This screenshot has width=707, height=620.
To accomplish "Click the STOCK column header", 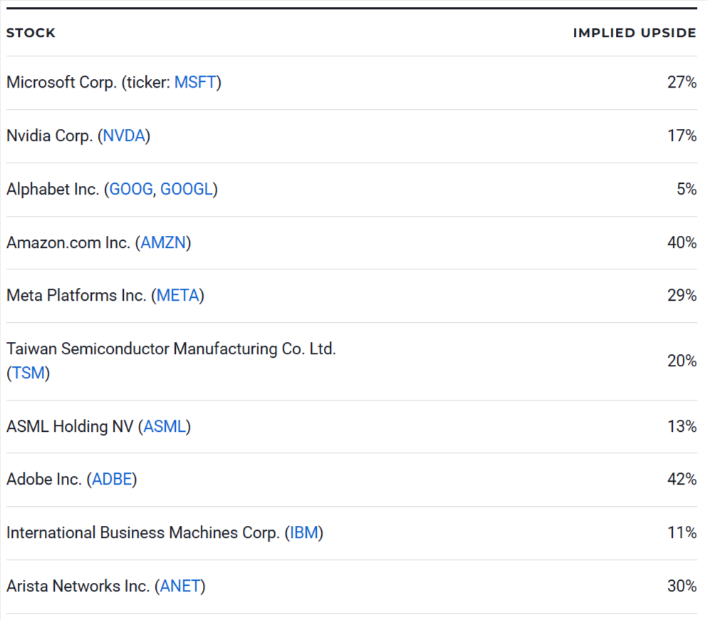I will click(x=31, y=33).
